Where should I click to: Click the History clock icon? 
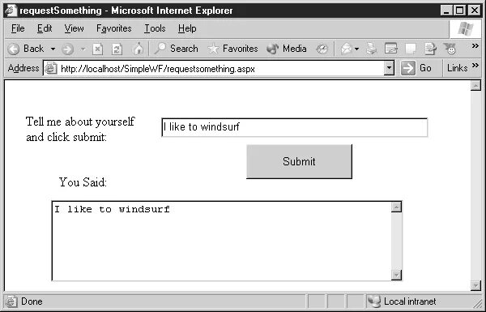pos(322,49)
